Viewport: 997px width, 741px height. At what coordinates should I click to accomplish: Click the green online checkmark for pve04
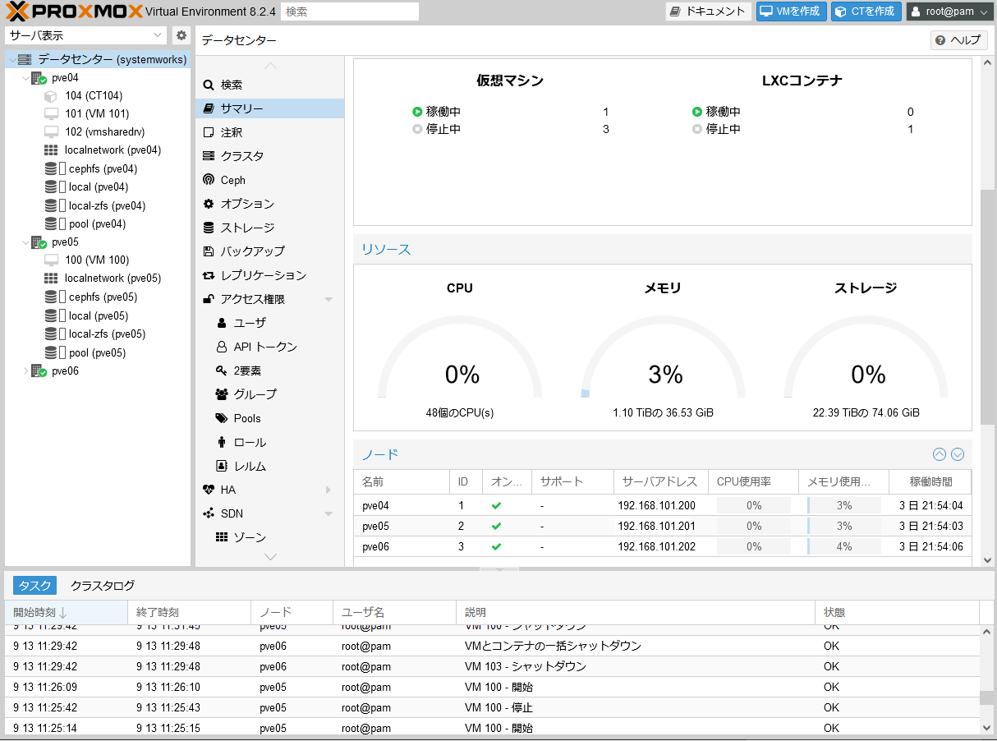coord(496,505)
